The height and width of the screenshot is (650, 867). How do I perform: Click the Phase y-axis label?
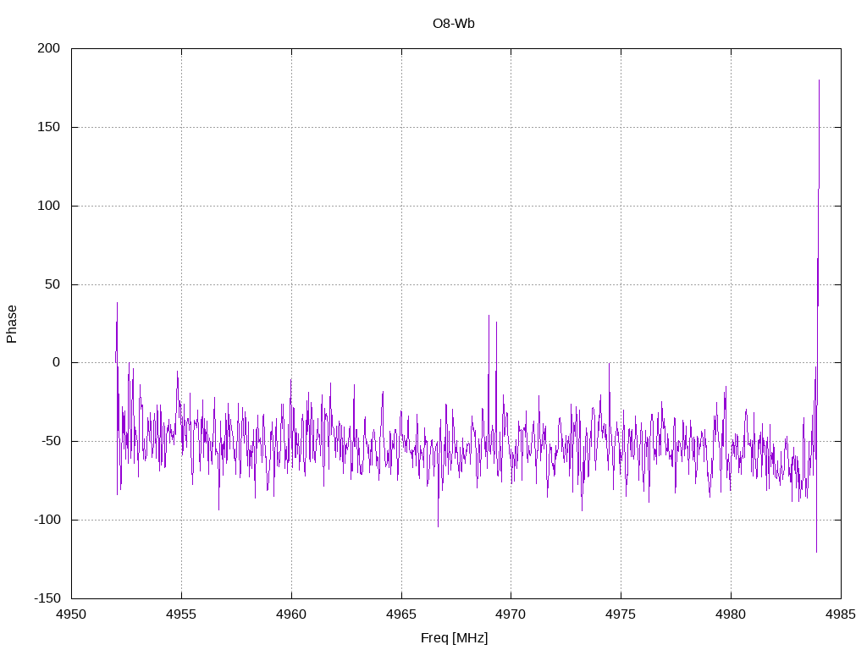(12, 324)
